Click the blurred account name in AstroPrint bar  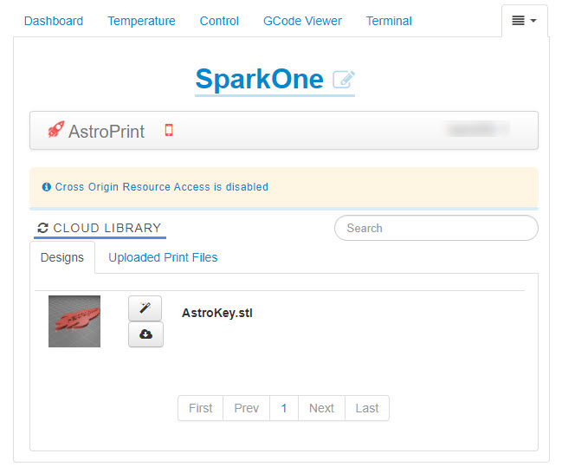[476, 129]
